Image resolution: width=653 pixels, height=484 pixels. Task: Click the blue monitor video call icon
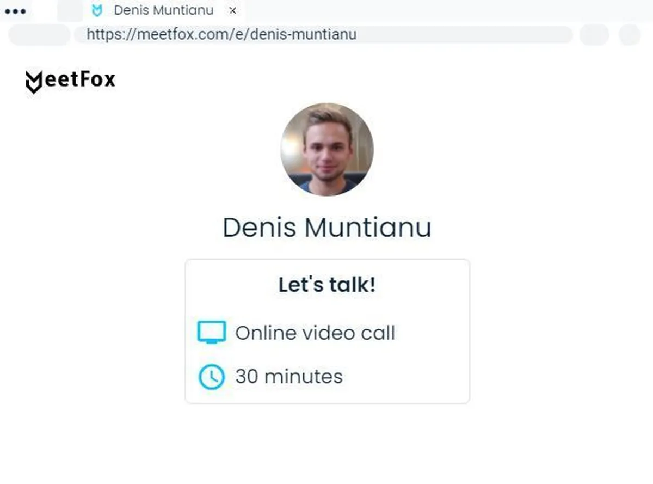coord(211,333)
